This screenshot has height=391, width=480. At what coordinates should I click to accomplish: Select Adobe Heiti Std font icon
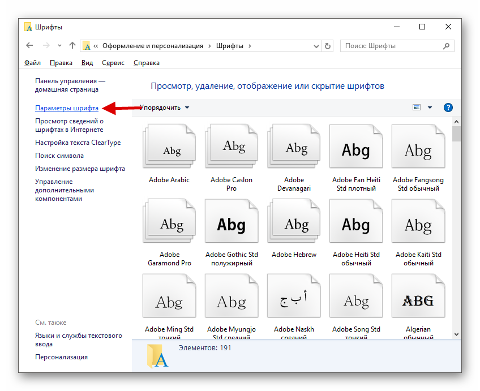(356, 221)
